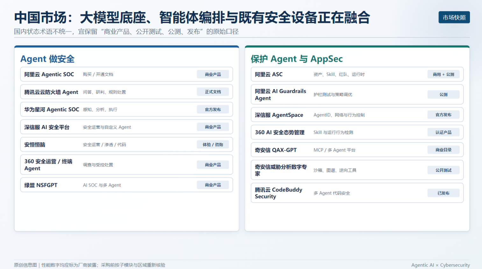Select the 阿里云 AI Guardrails Agent name
The image size is (482, 269).
pyautogui.click(x=280, y=94)
